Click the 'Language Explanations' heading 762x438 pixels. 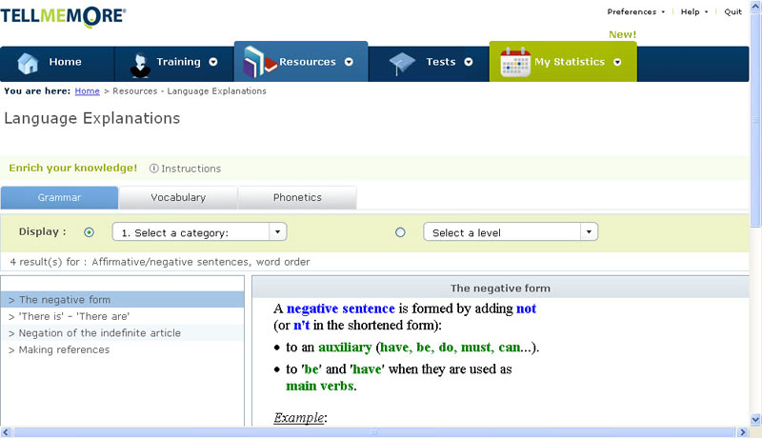pyautogui.click(x=91, y=118)
